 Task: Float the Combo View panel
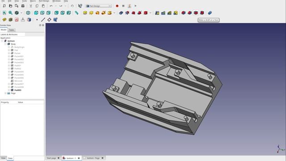[40, 25]
